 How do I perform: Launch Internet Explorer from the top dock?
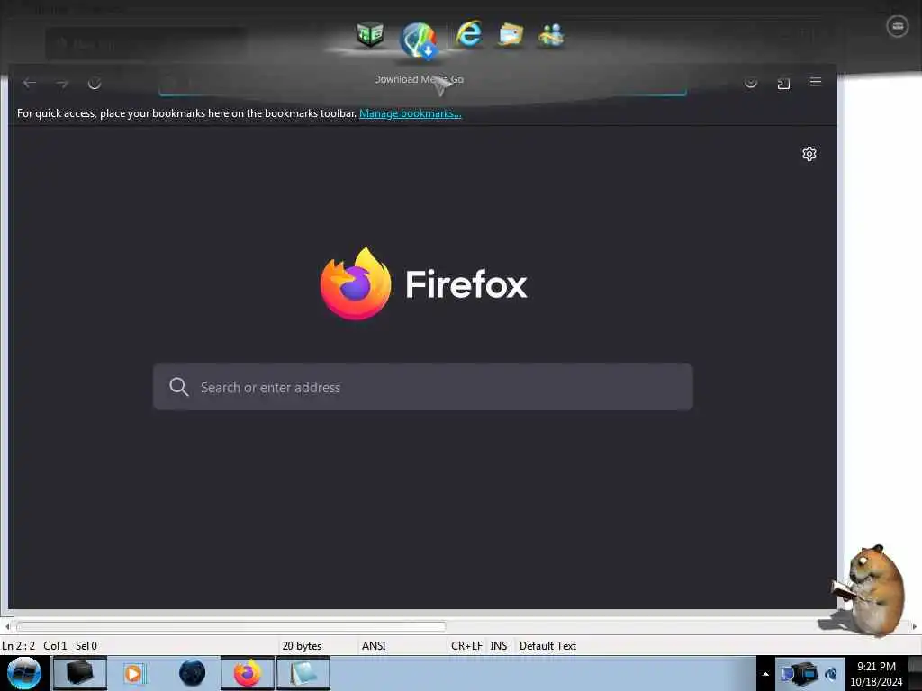pos(468,34)
